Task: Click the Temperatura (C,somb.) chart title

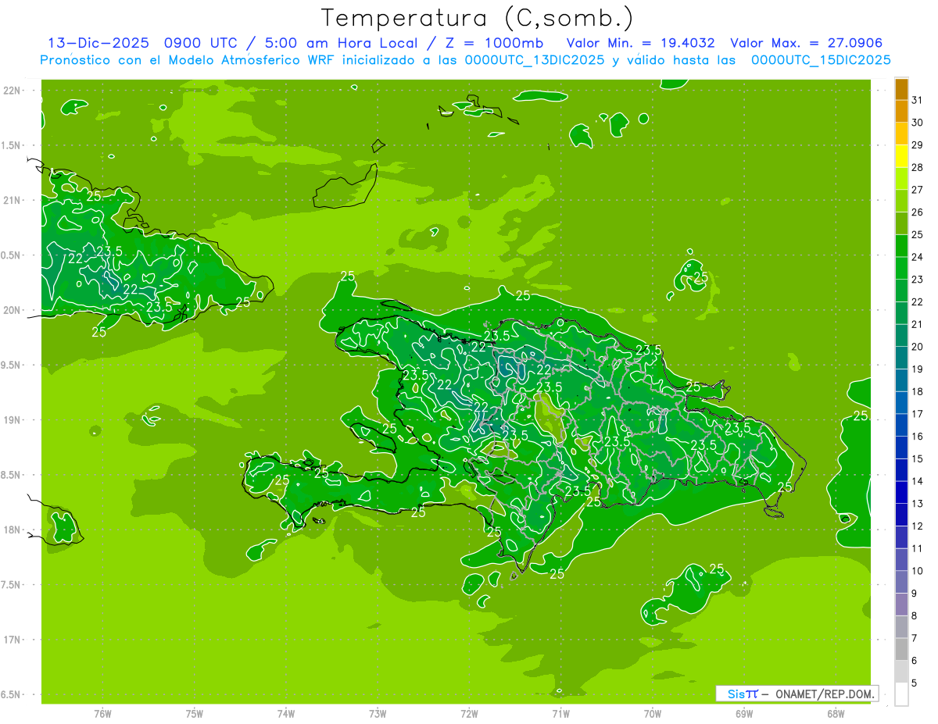Action: [x=477, y=17]
